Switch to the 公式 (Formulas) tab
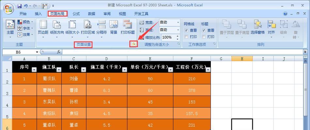This screenshot has height=130, width=310. click(76, 14)
